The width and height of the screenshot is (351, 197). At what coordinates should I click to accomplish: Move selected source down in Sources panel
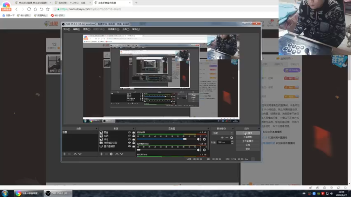coord(122,154)
